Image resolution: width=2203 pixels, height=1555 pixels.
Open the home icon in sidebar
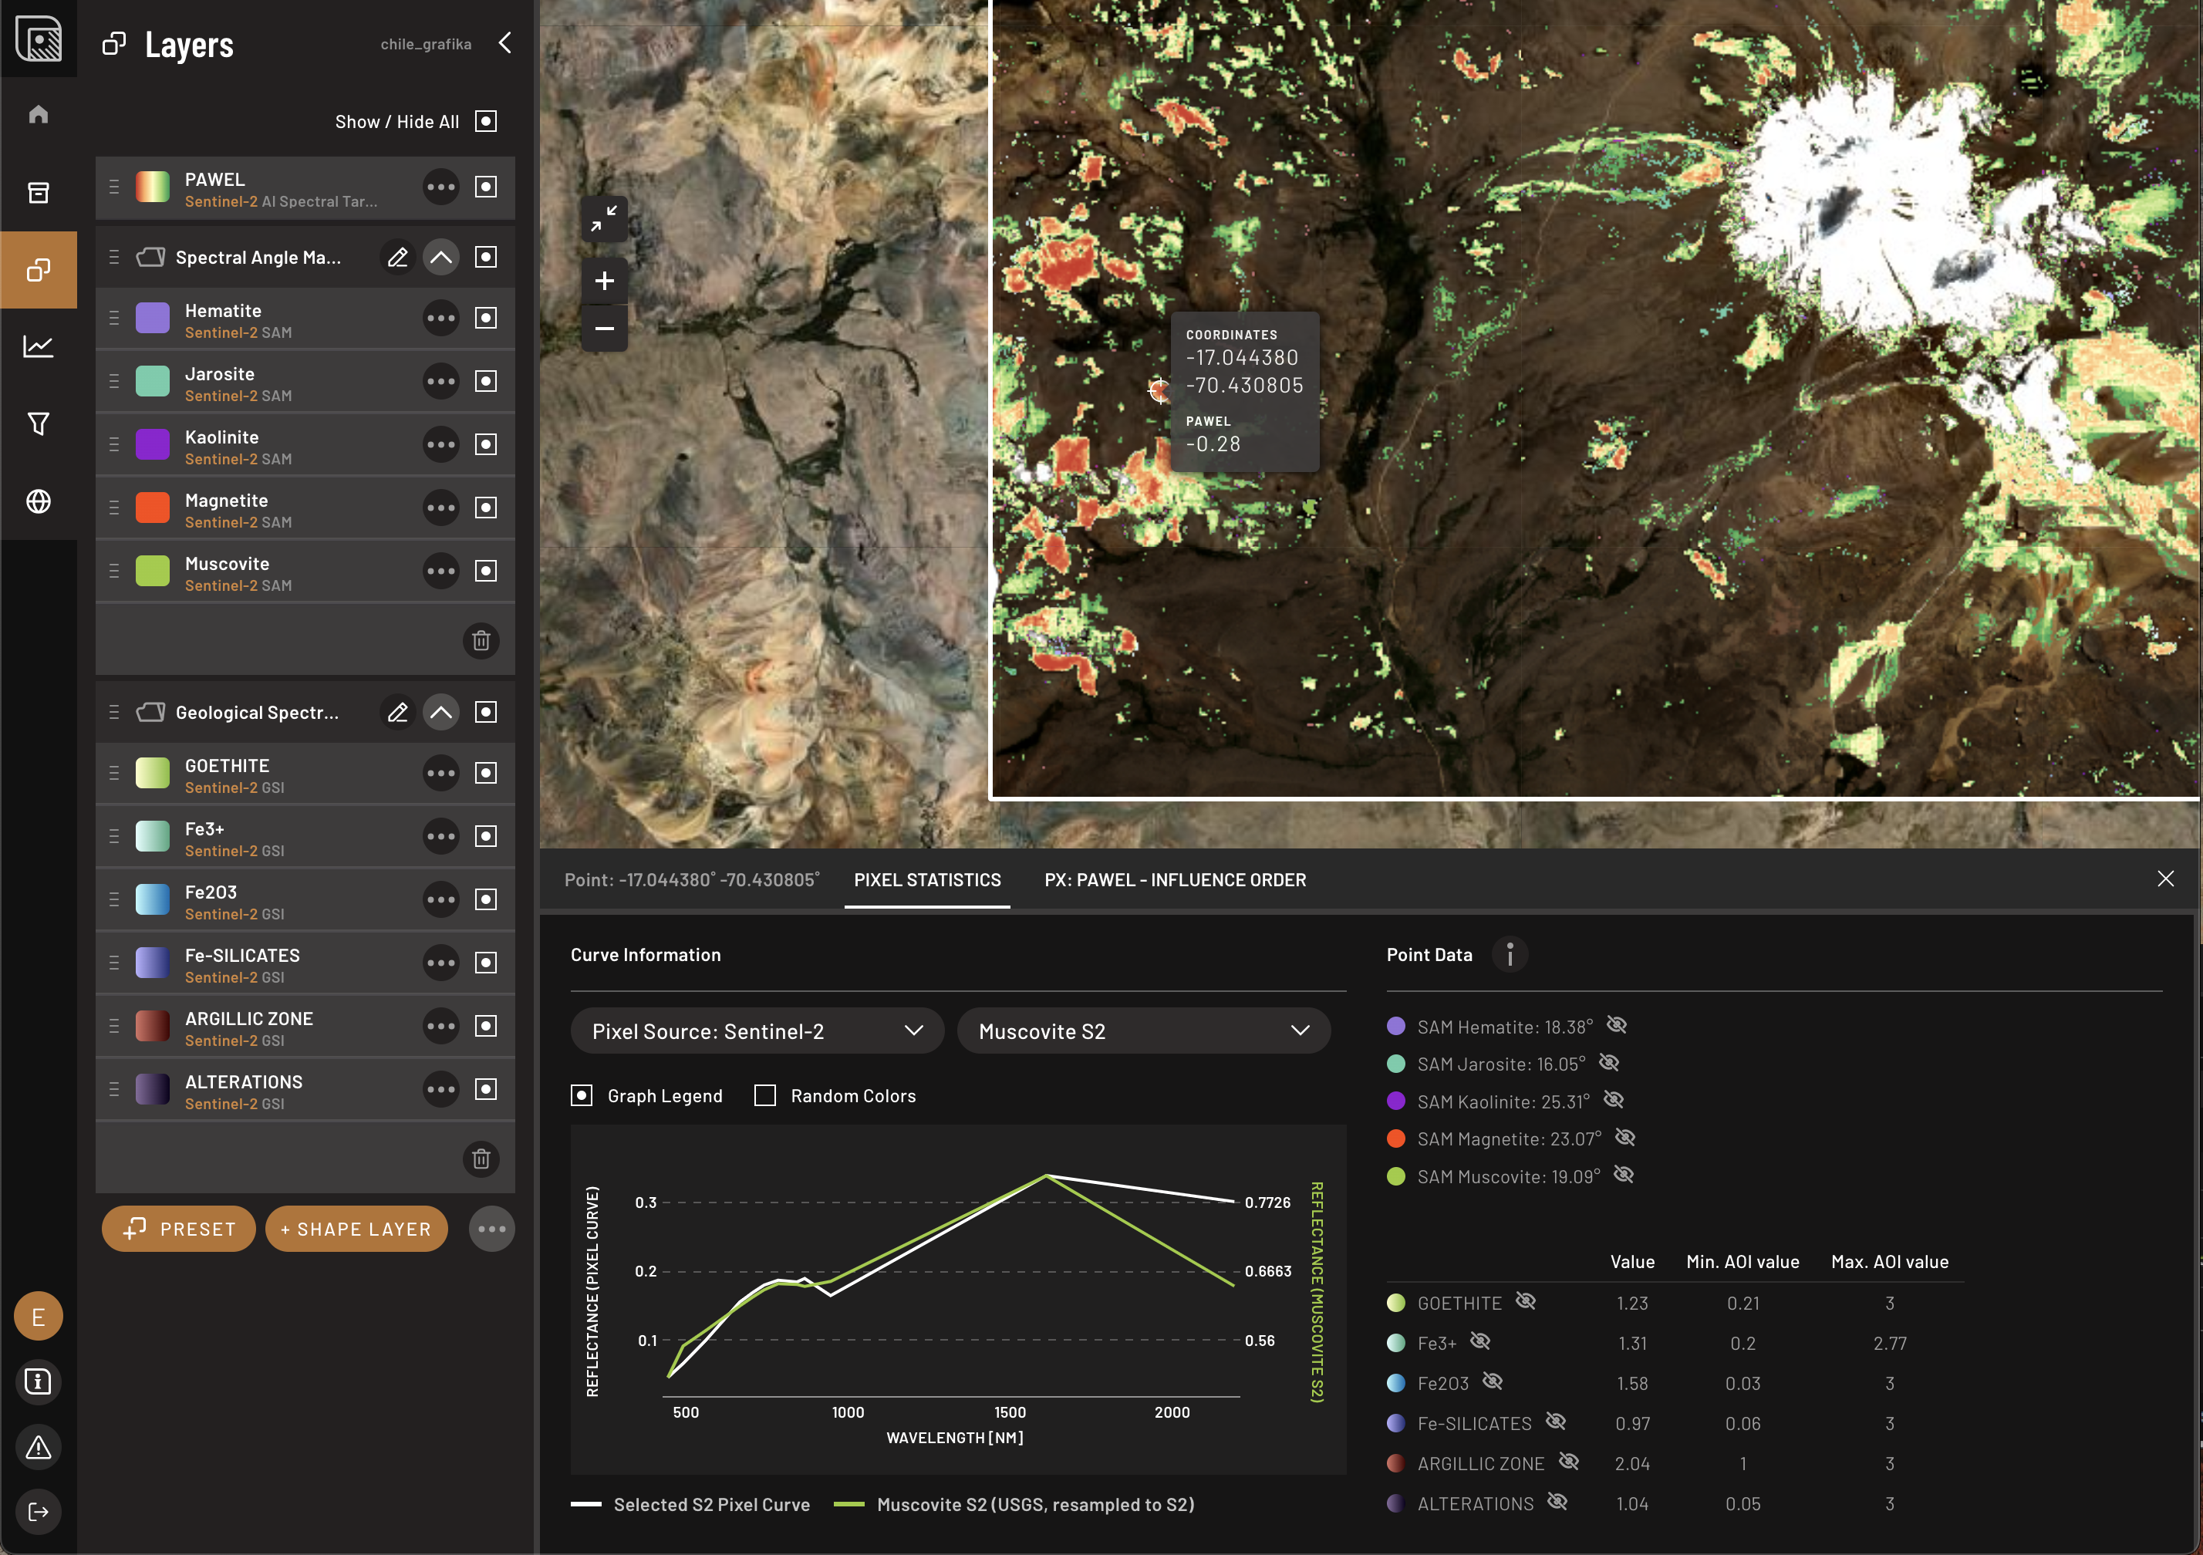39,115
